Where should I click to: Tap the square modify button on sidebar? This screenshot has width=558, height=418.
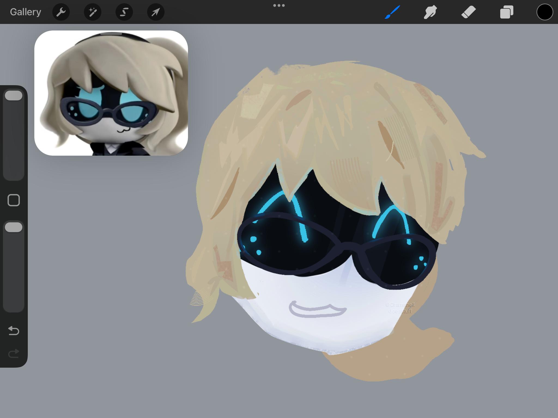click(14, 200)
